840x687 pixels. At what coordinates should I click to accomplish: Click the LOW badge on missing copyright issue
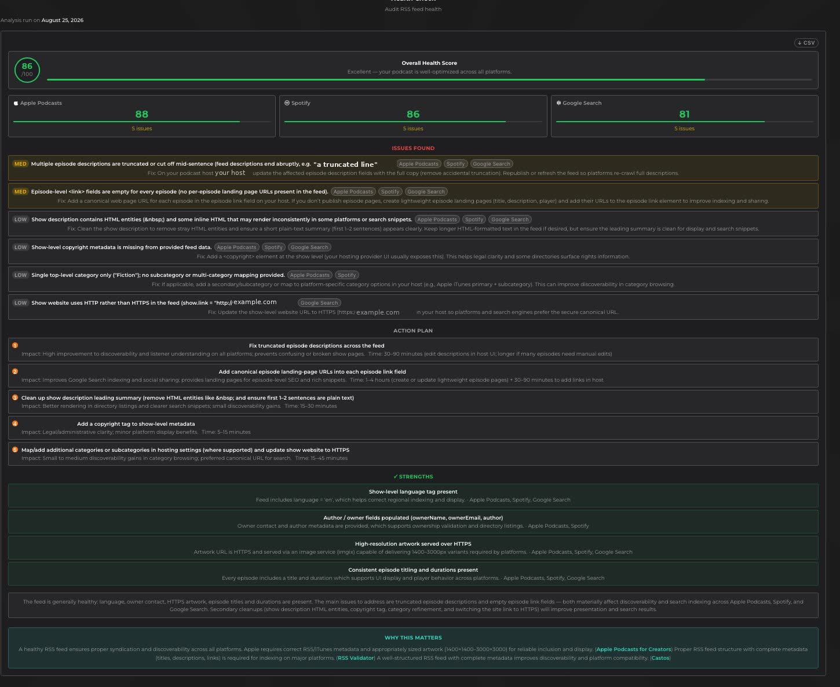21,247
